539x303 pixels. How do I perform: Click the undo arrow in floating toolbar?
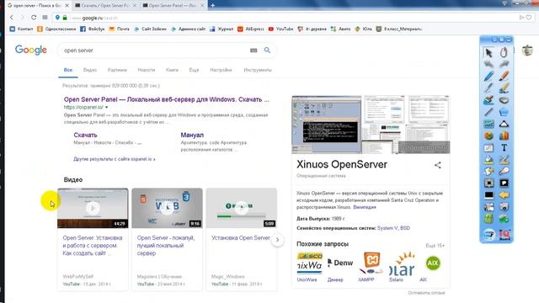488,64
